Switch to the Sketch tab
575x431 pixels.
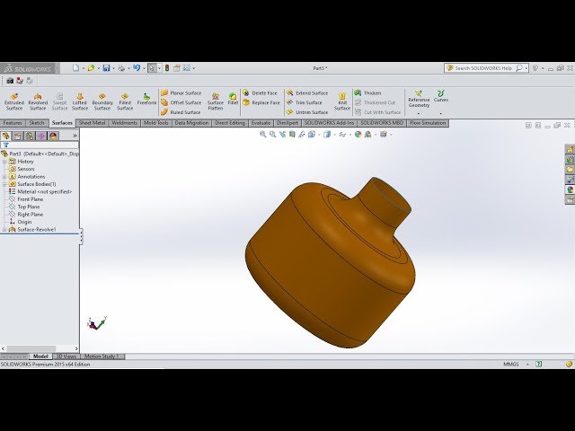tap(37, 123)
